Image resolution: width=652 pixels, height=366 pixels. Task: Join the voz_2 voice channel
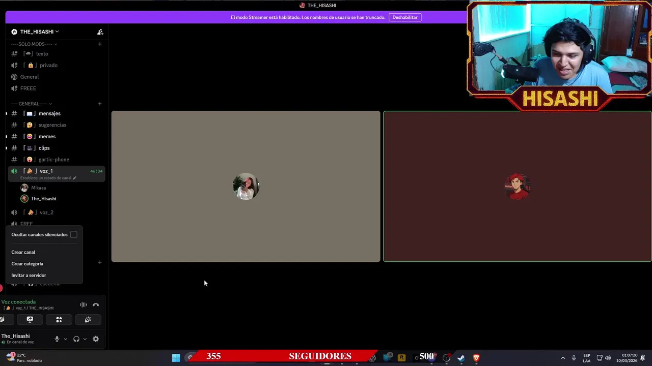pos(56,212)
